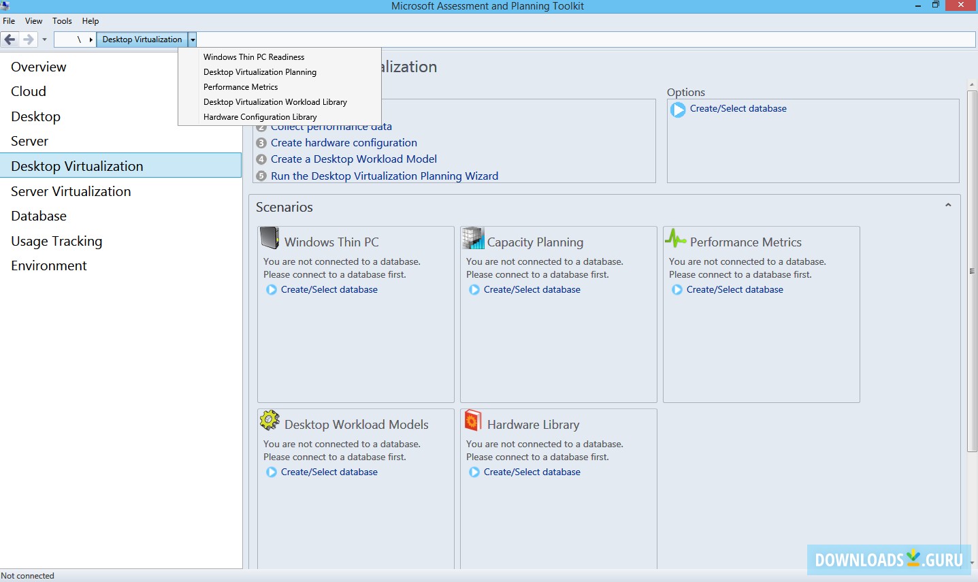Go to Overview in the sidebar

pyautogui.click(x=39, y=67)
